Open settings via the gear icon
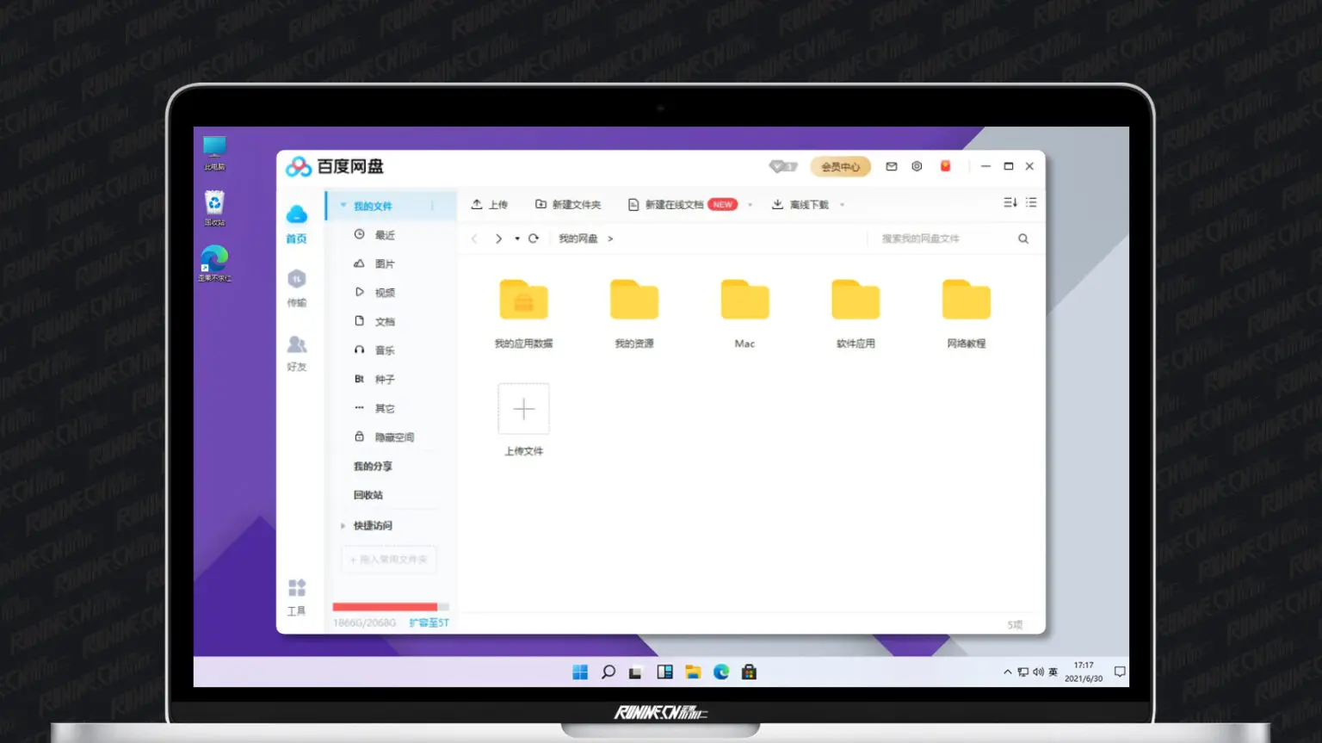This screenshot has height=743, width=1322. click(917, 166)
